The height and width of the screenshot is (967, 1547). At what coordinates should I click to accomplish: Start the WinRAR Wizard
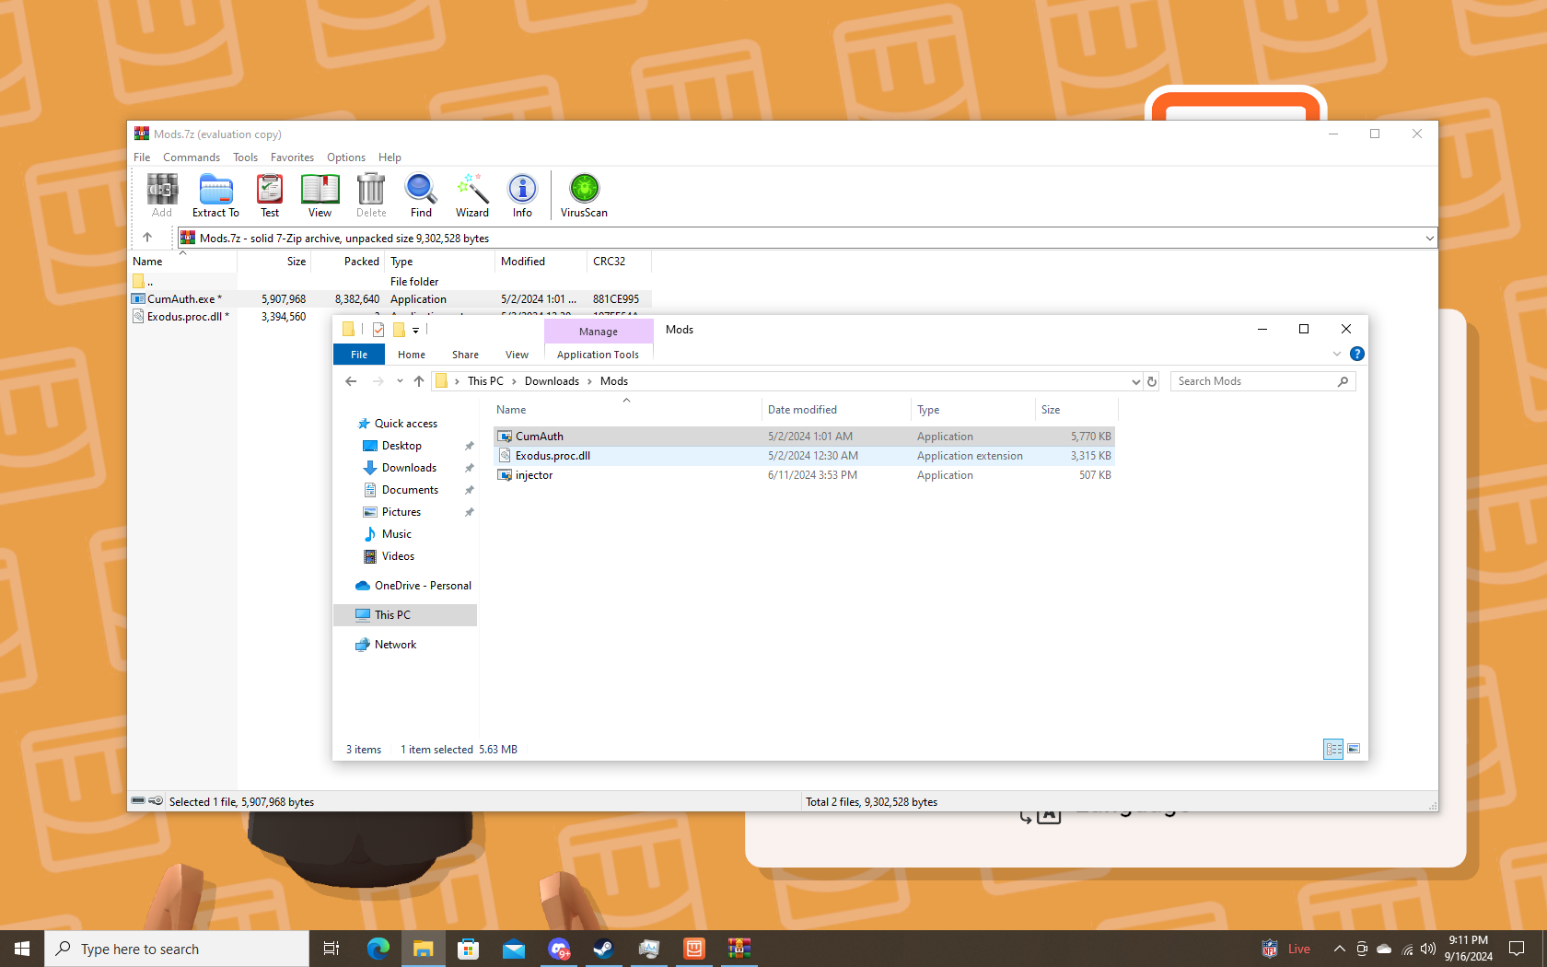pos(472,195)
